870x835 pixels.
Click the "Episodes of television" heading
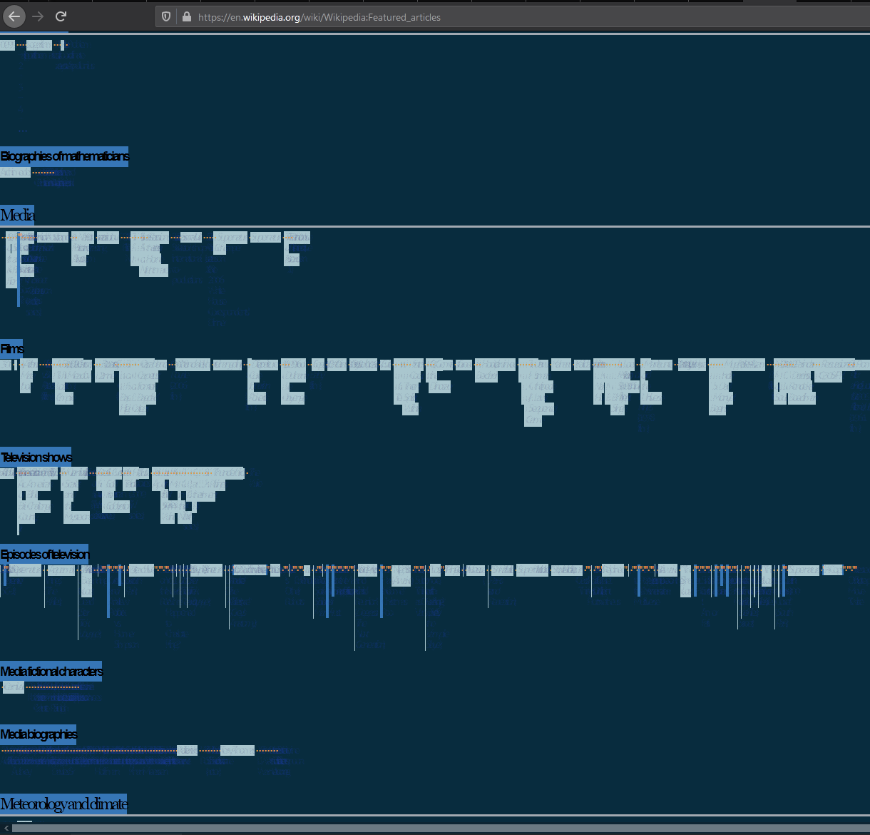[44, 555]
